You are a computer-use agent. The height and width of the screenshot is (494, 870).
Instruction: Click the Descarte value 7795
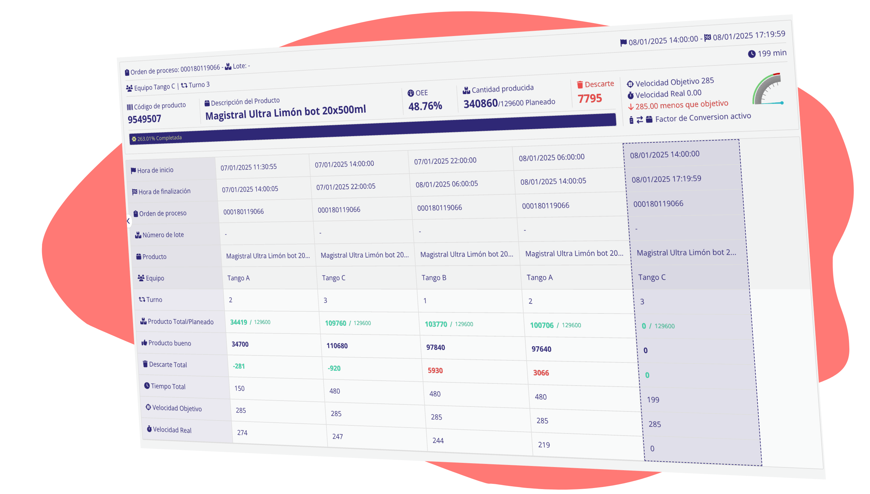click(x=590, y=99)
